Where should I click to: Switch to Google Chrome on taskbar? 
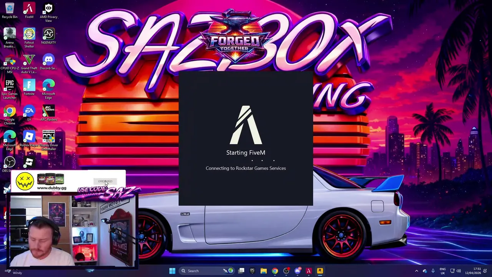[274, 271]
